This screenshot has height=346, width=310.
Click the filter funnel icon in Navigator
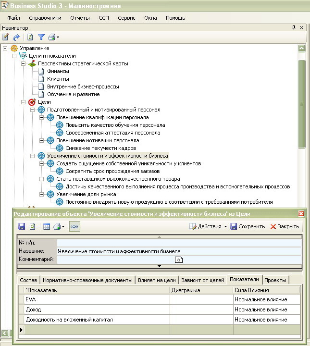pyautogui.click(x=41, y=37)
